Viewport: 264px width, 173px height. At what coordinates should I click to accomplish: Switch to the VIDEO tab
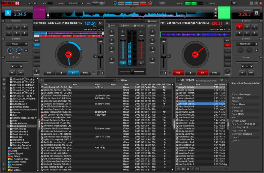click(x=125, y=26)
